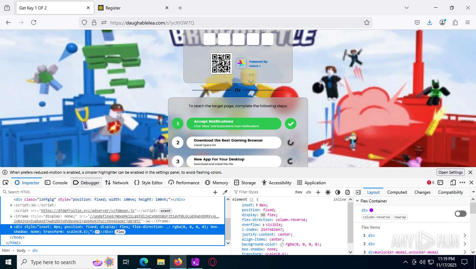Toggle light color scheme simulation

(328, 192)
